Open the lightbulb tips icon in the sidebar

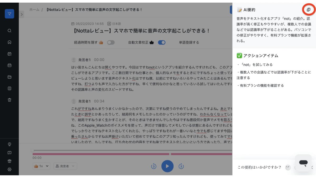tap(9, 144)
